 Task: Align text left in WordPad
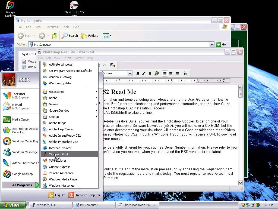pyautogui.click(x=165, y=73)
